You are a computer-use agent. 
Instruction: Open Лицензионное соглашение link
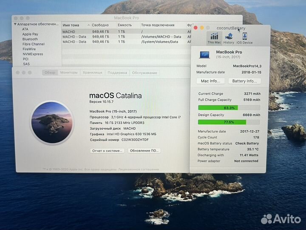coord(139,170)
